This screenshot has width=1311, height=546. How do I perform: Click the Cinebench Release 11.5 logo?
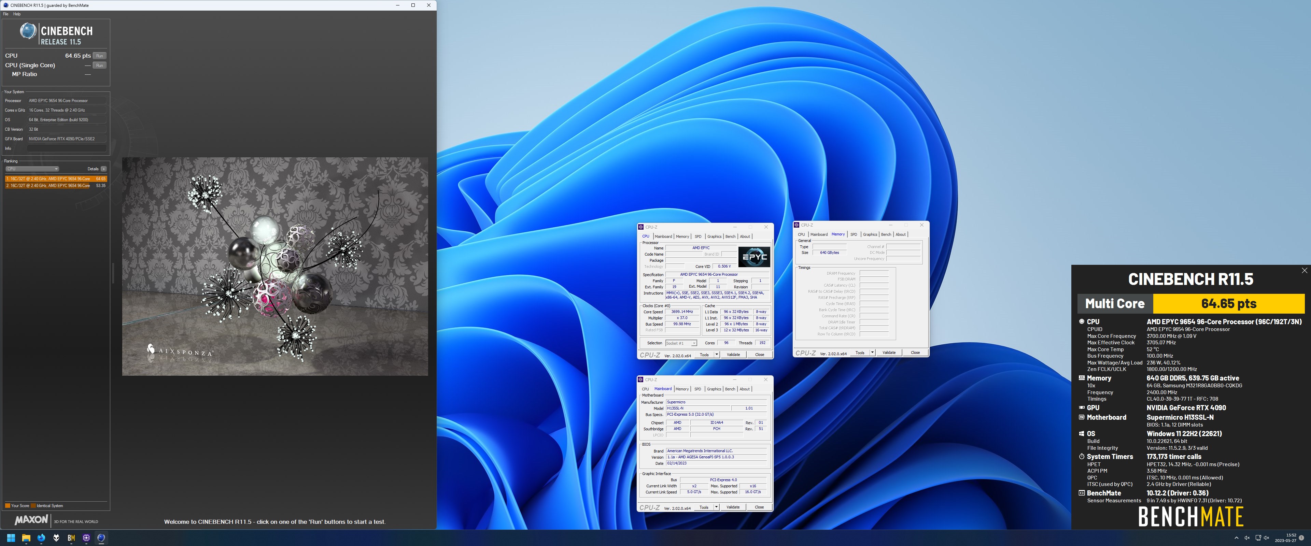56,34
